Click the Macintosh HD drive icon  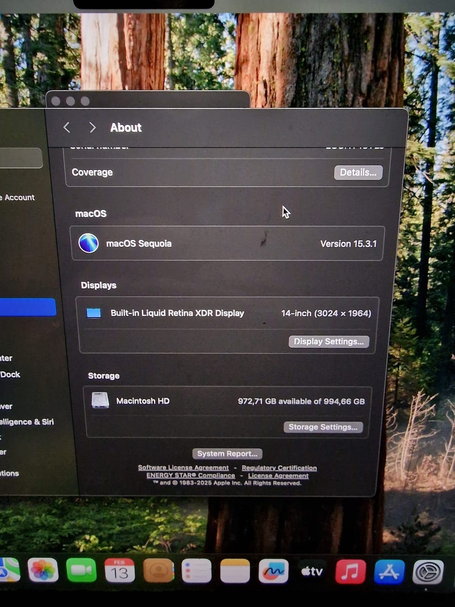tap(100, 400)
